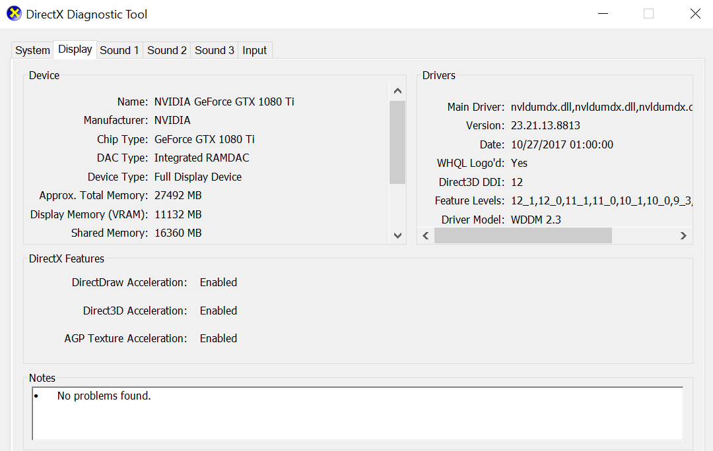Click the 'No problems found.' note
The image size is (713, 451).
tap(104, 396)
